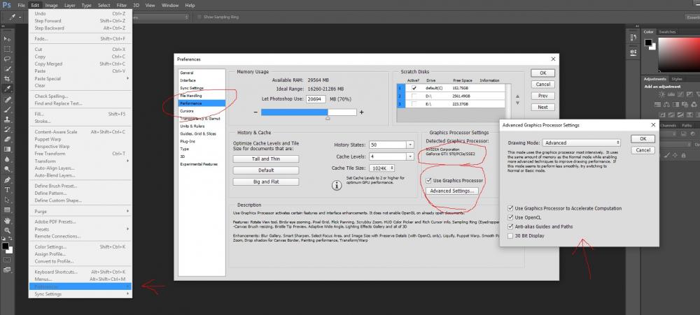Click the Color panel picker field
The image size is (700, 315).
(x=678, y=54)
